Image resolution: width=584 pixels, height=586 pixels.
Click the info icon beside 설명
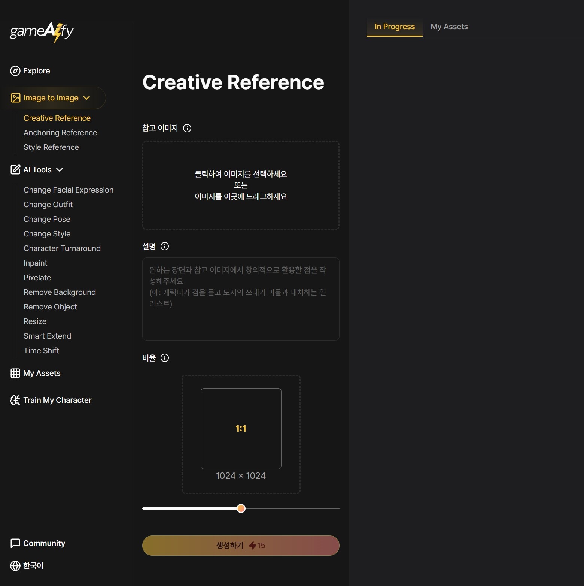pyautogui.click(x=165, y=246)
